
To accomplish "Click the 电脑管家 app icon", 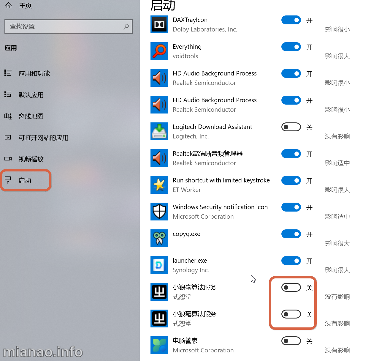I will click(x=159, y=345).
